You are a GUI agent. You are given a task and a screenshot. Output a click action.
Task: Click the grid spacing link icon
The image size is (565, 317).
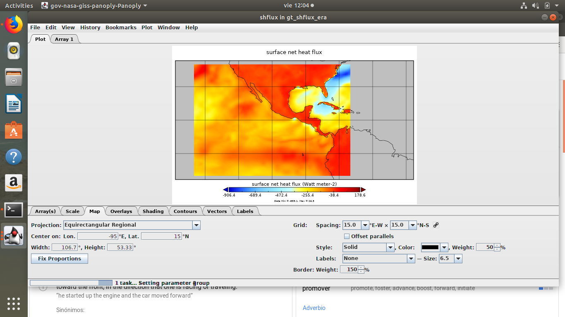436,225
